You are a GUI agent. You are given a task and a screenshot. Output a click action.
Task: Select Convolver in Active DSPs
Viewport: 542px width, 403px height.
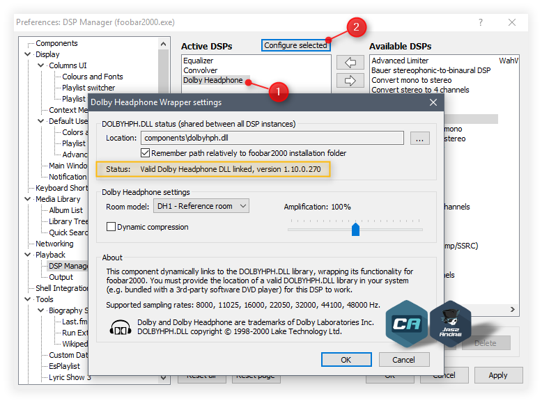click(201, 70)
